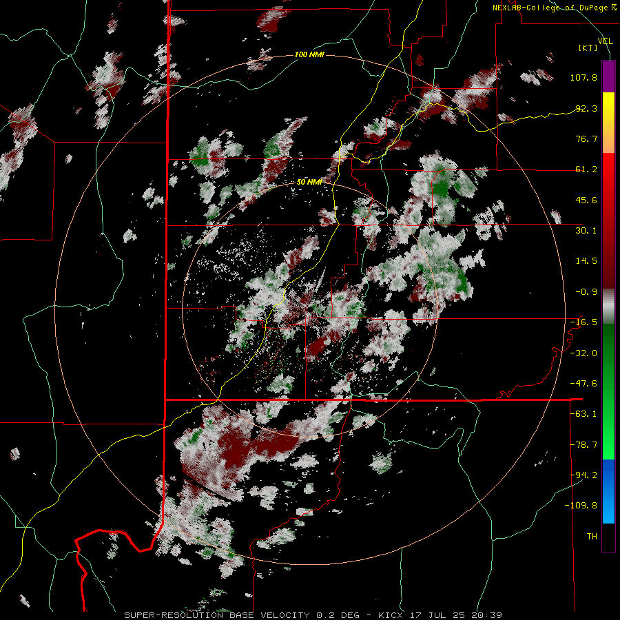Click the 92.3 scale value
This screenshot has width=620, height=620.
[586, 108]
